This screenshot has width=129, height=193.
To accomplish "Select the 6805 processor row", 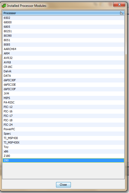I will (63, 27).
